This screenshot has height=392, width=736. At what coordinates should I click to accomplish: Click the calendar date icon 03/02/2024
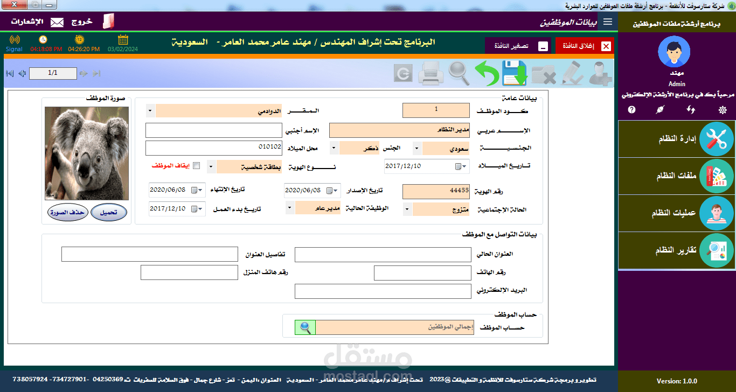click(123, 39)
